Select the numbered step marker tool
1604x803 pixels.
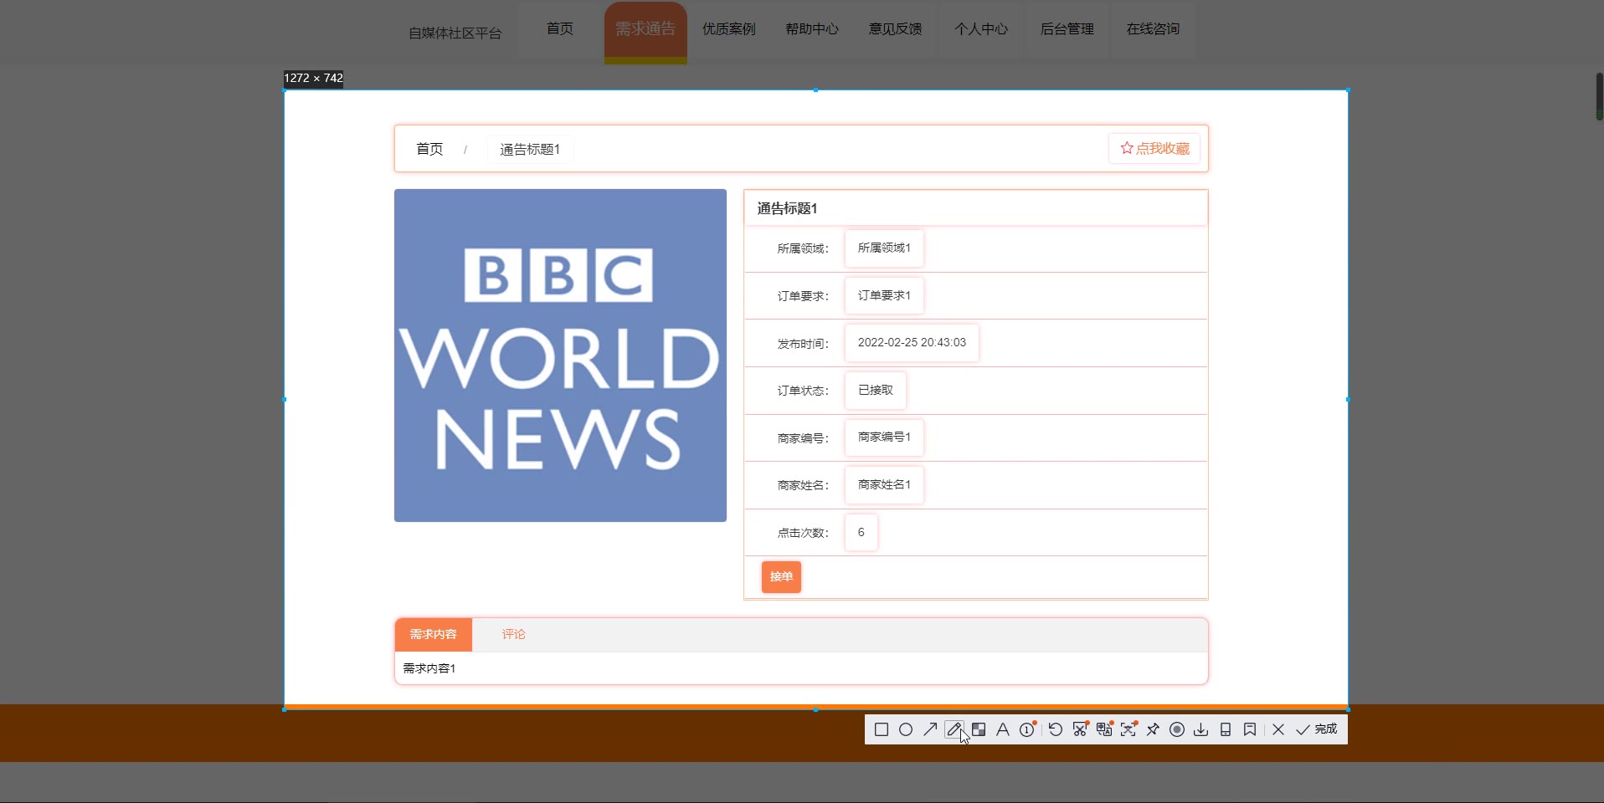coord(1027,729)
